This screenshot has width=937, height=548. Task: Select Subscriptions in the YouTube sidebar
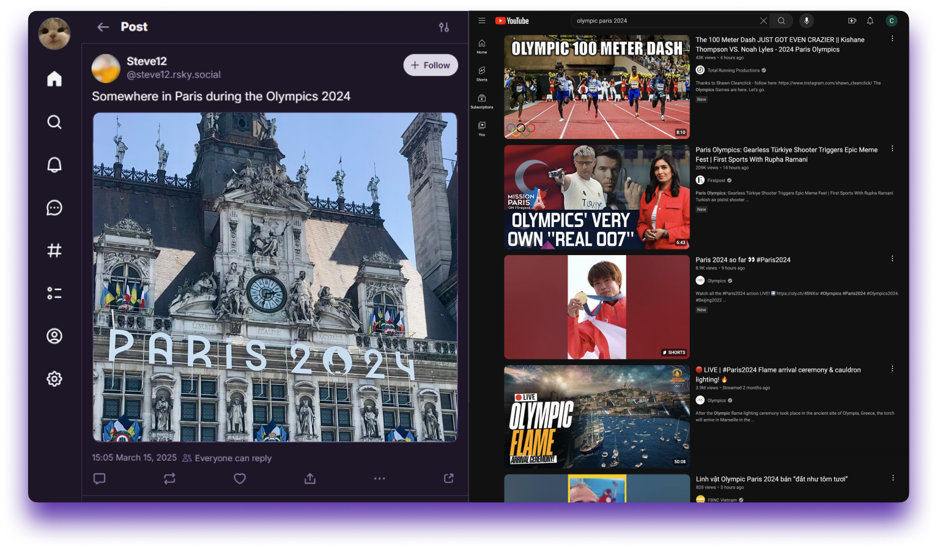[x=482, y=101]
